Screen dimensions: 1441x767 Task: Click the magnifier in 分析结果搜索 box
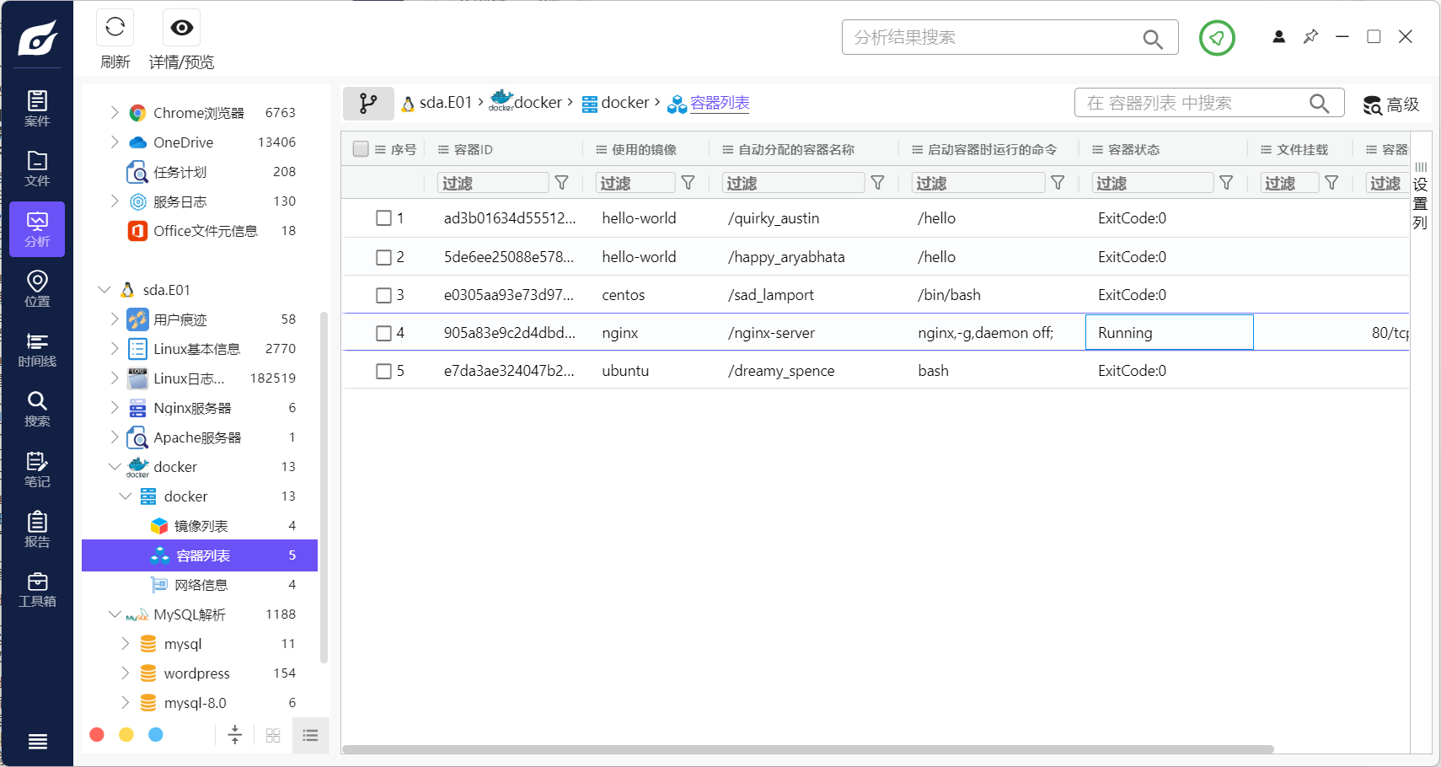(x=1153, y=39)
